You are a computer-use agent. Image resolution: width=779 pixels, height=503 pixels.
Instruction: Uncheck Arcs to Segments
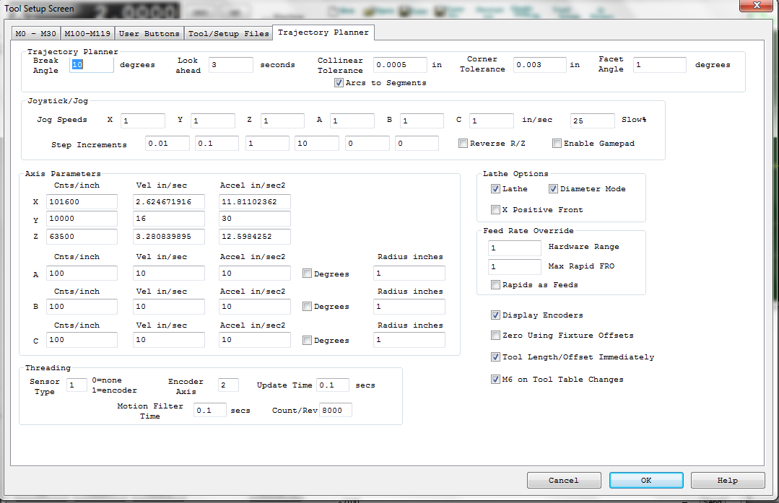click(339, 83)
